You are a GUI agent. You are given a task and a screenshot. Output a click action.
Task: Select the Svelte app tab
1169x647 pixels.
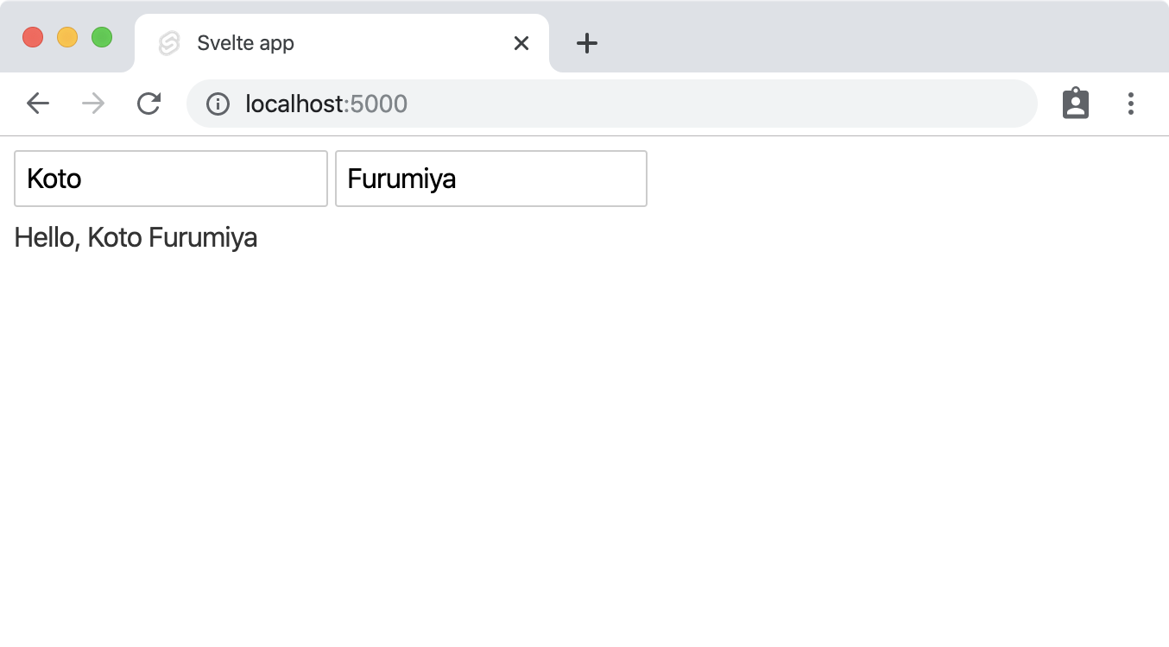(342, 43)
